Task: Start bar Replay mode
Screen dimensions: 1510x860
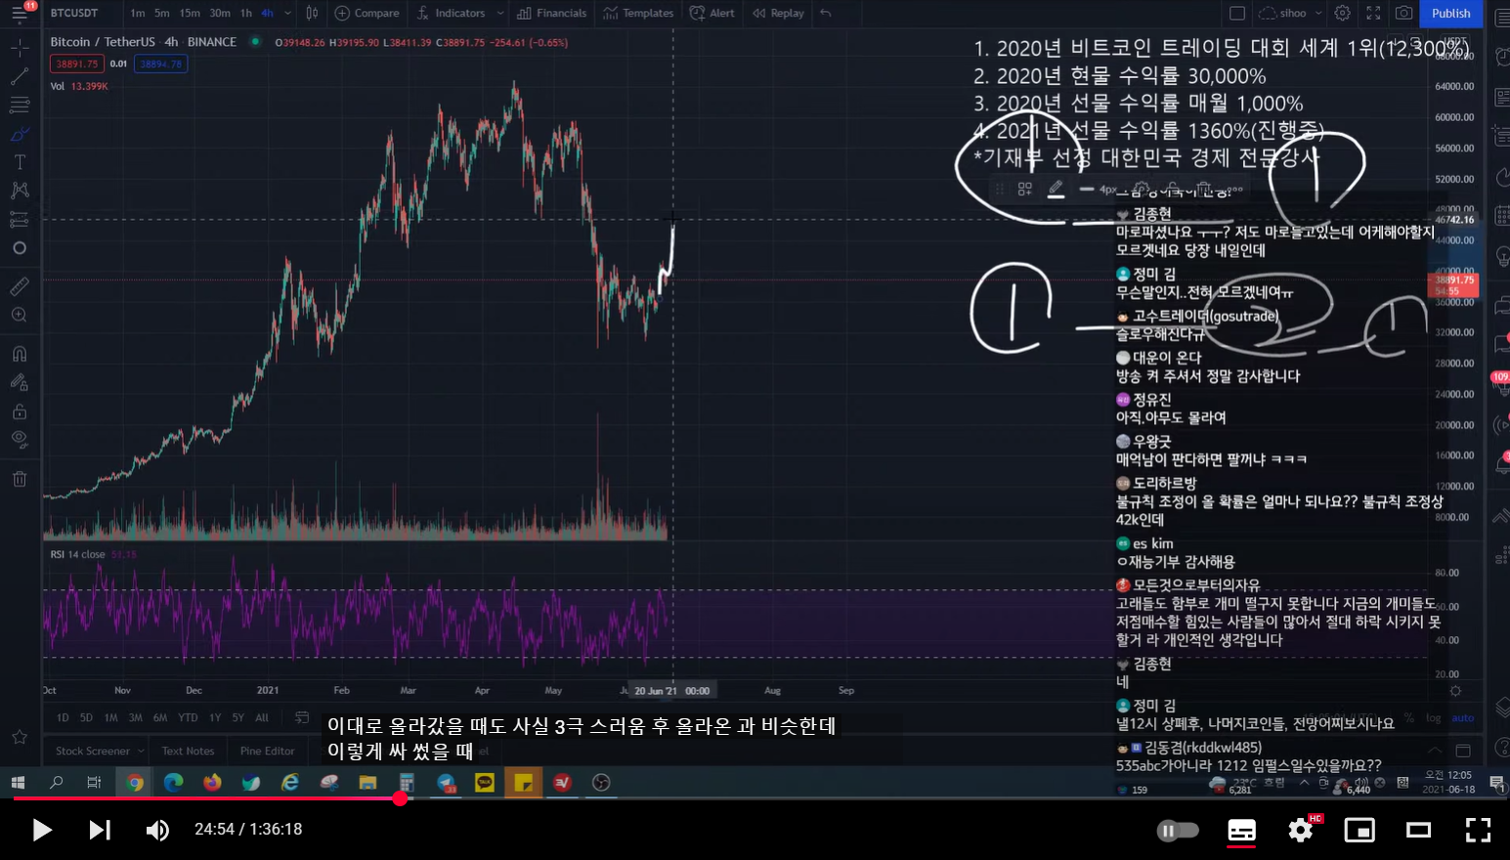Action: tap(779, 13)
